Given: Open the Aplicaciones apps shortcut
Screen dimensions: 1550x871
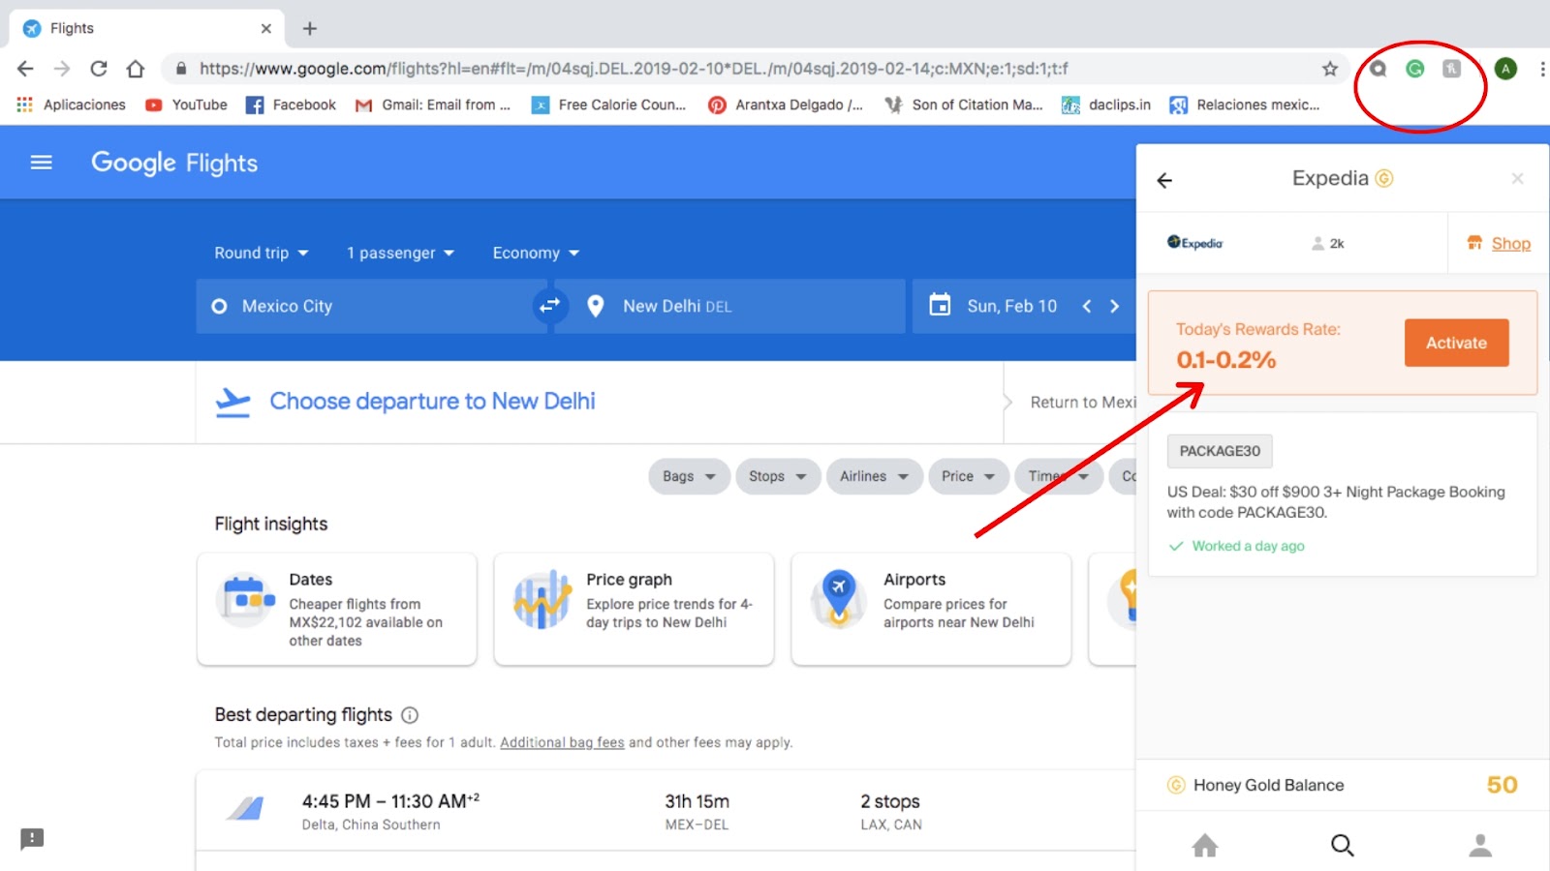Looking at the screenshot, I should (x=72, y=105).
